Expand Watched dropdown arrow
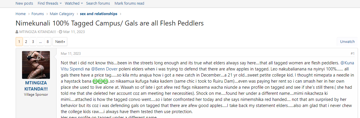This screenshot has height=118, width=360. 82,3
